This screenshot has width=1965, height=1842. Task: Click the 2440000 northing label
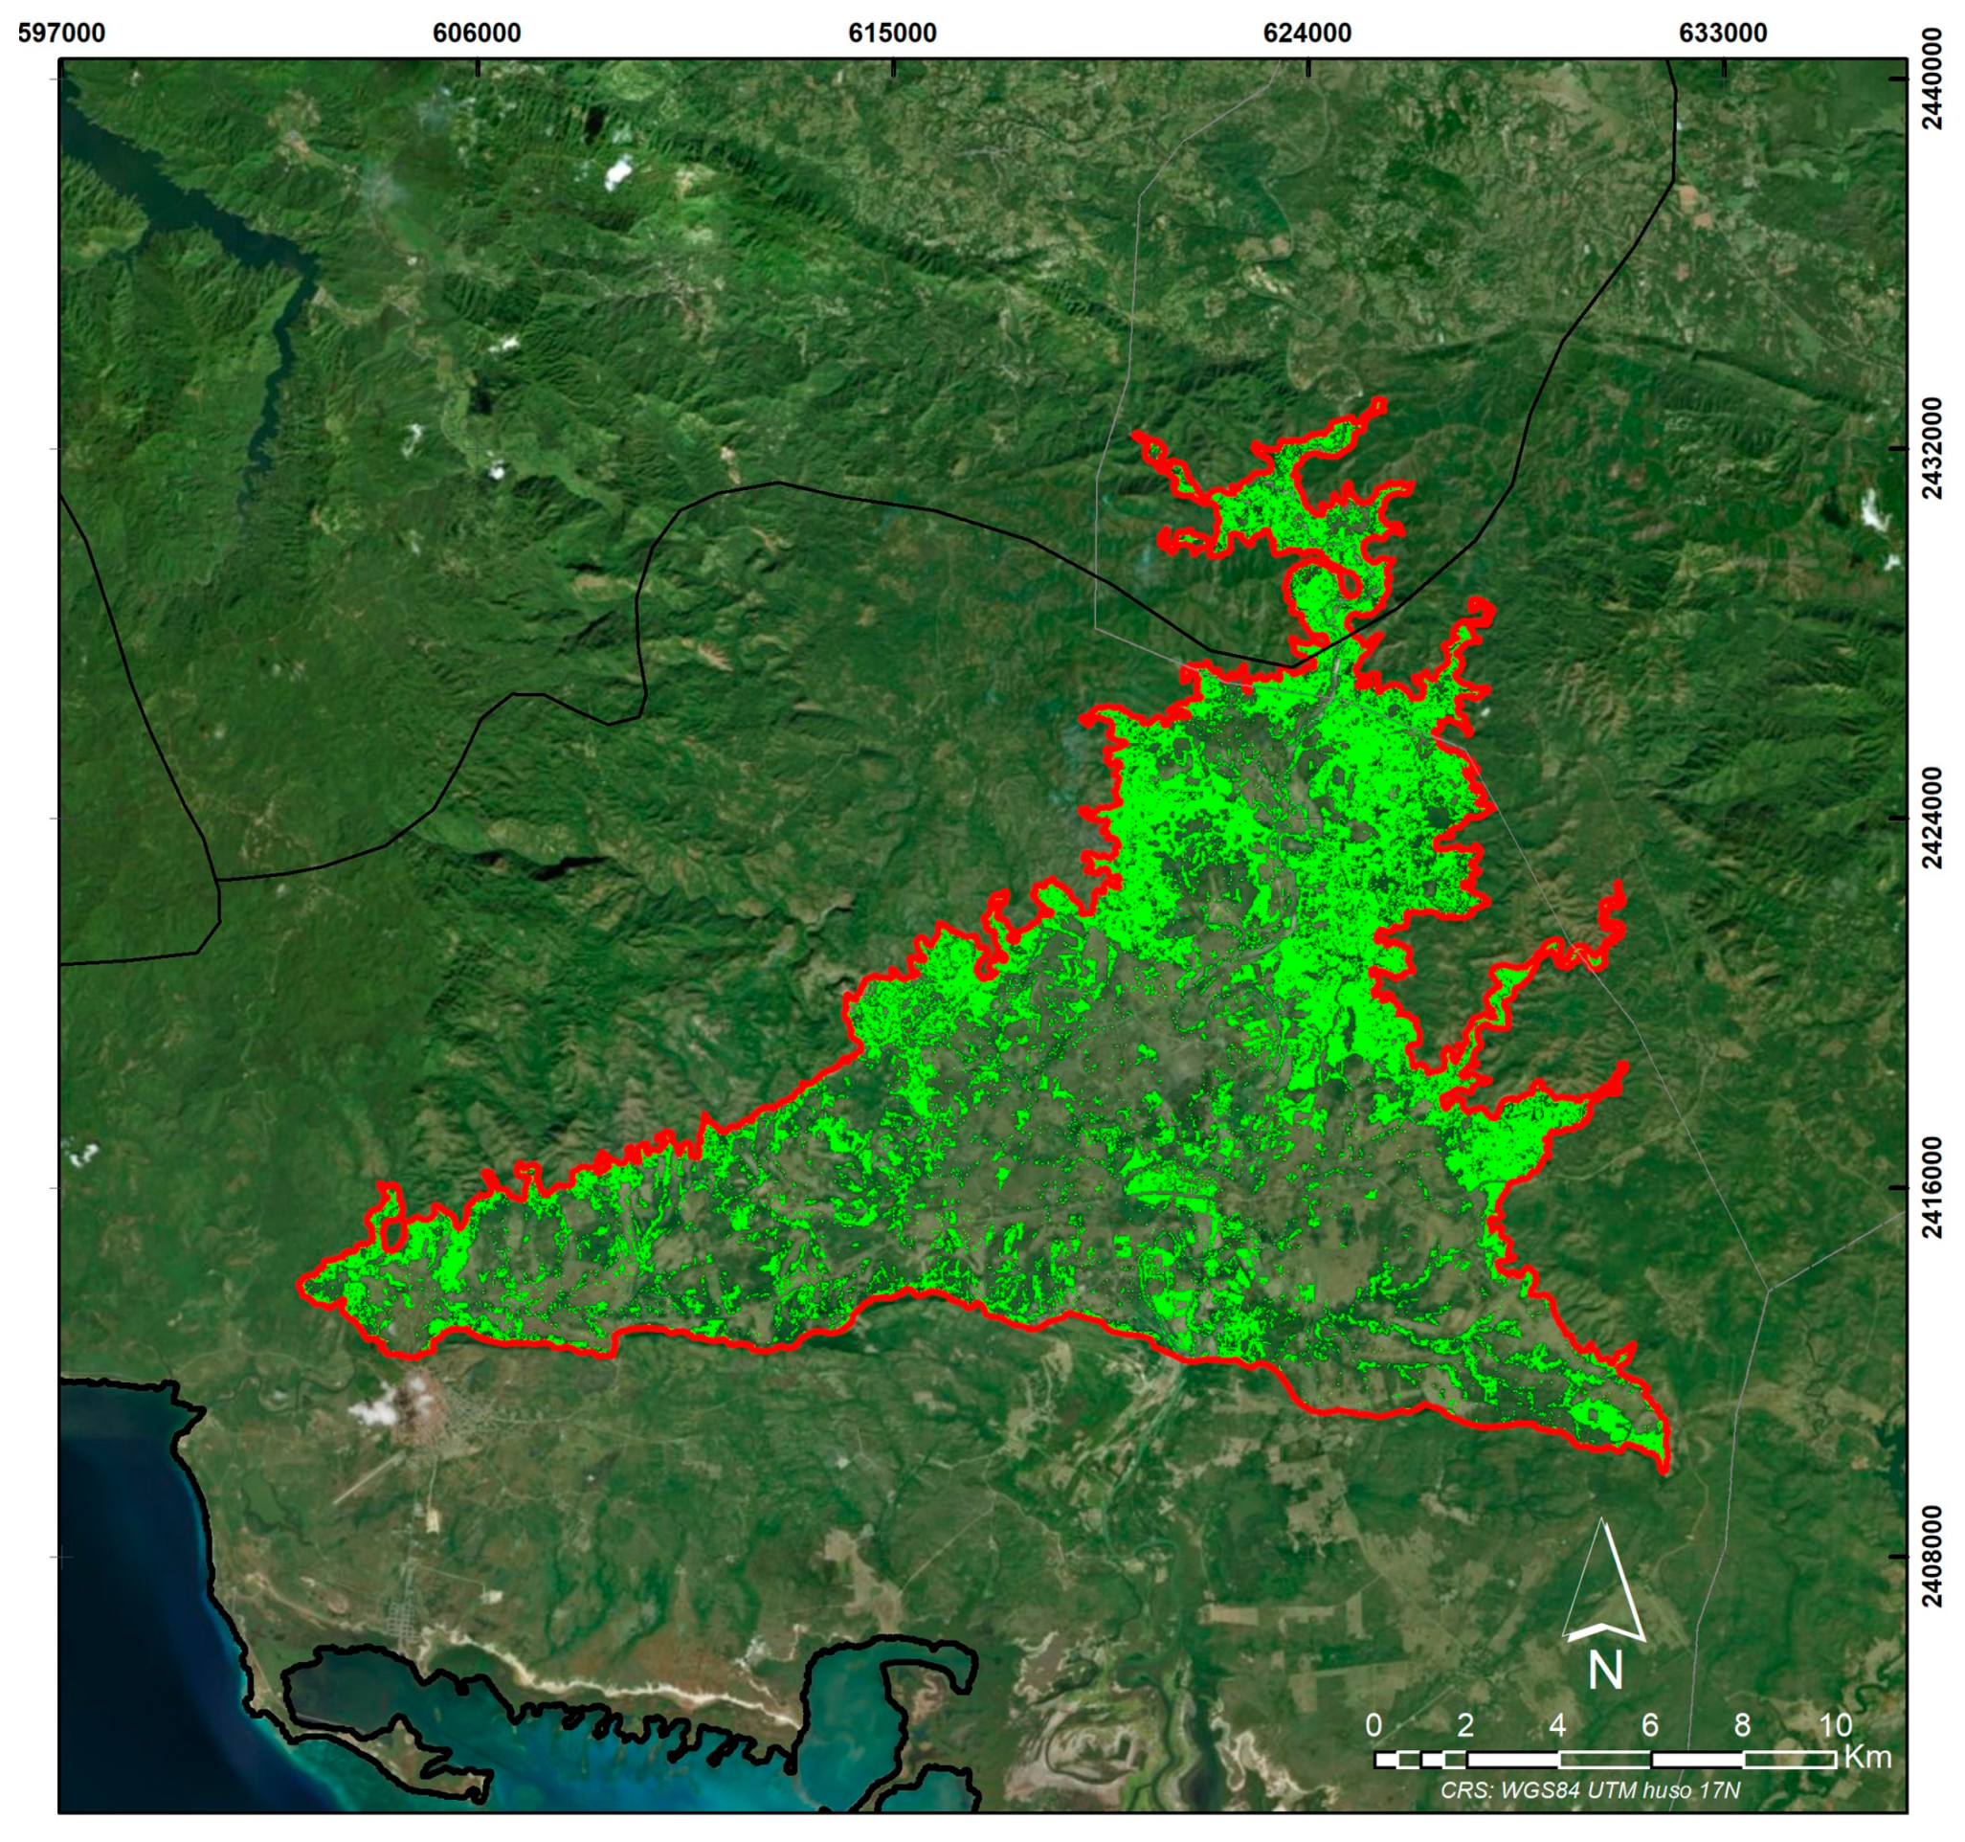coord(1933,79)
